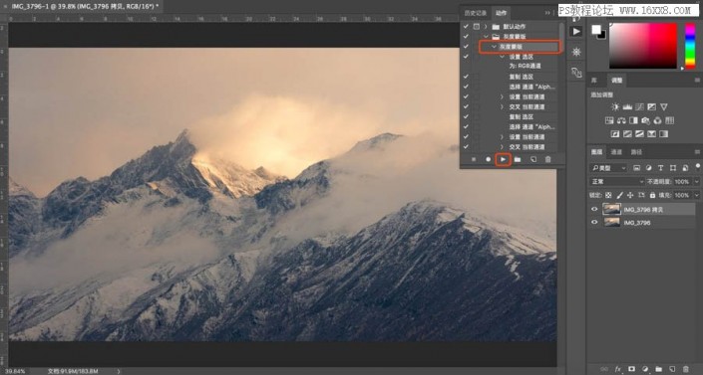Lock transparent pixels of layer
This screenshot has width=703, height=375.
608,195
